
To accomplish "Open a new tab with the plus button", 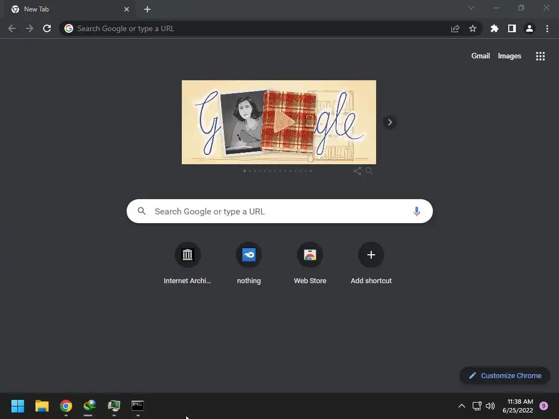I will coord(147,9).
